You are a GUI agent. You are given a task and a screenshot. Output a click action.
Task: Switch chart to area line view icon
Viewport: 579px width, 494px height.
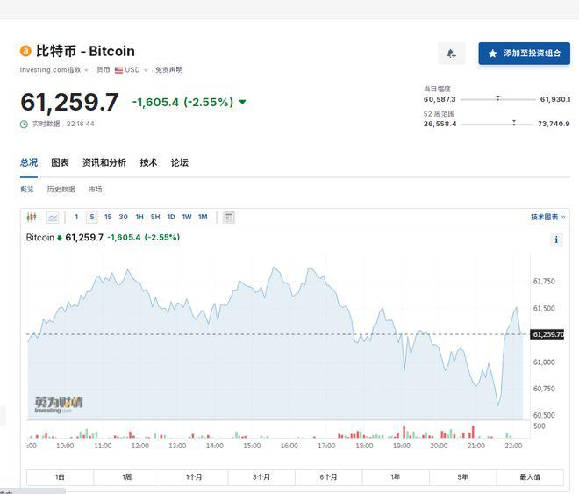[53, 217]
